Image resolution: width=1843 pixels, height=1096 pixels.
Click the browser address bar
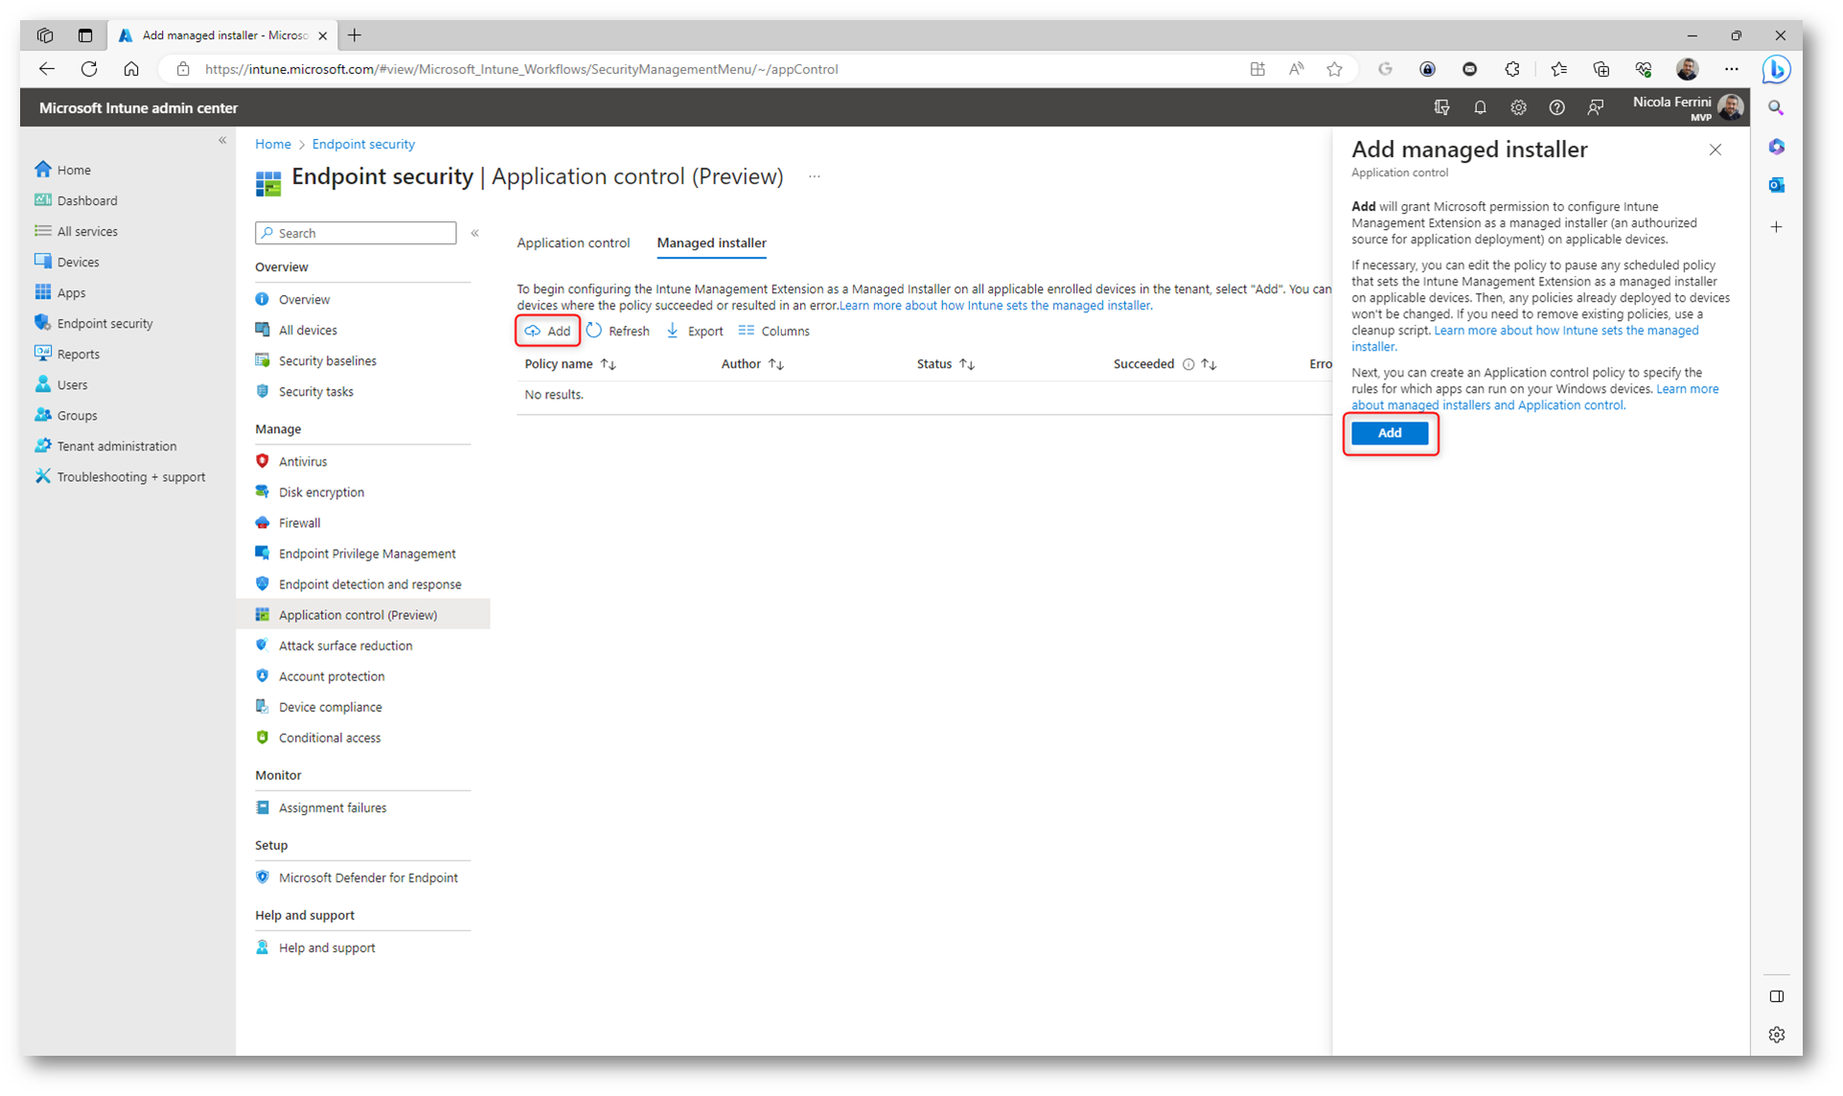[709, 69]
